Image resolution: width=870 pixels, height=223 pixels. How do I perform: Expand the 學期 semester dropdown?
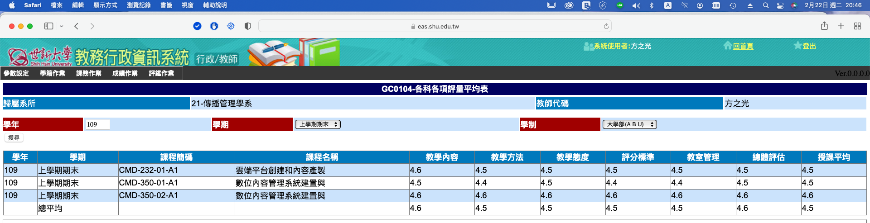pyautogui.click(x=318, y=124)
